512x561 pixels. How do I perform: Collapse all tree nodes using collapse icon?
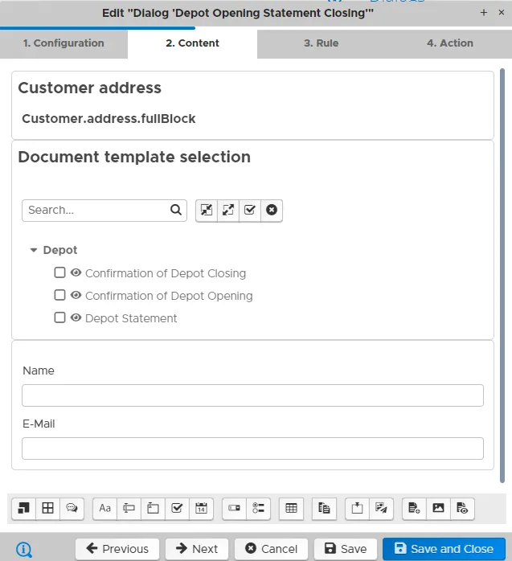(207, 210)
